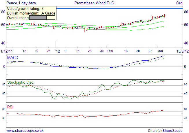Viewport: 189px width, 133px height.
Task: Click the '1/12/11' start date label
Action: (x=6, y=51)
